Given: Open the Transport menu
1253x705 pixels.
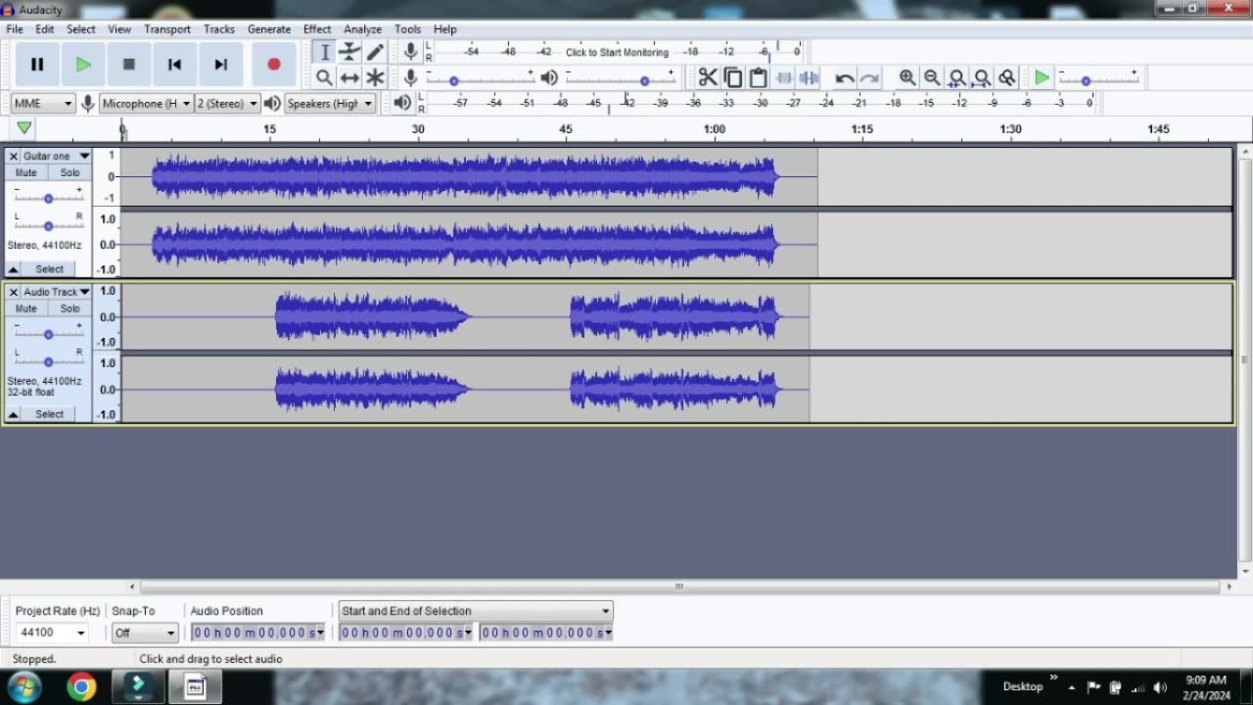Looking at the screenshot, I should point(167,29).
